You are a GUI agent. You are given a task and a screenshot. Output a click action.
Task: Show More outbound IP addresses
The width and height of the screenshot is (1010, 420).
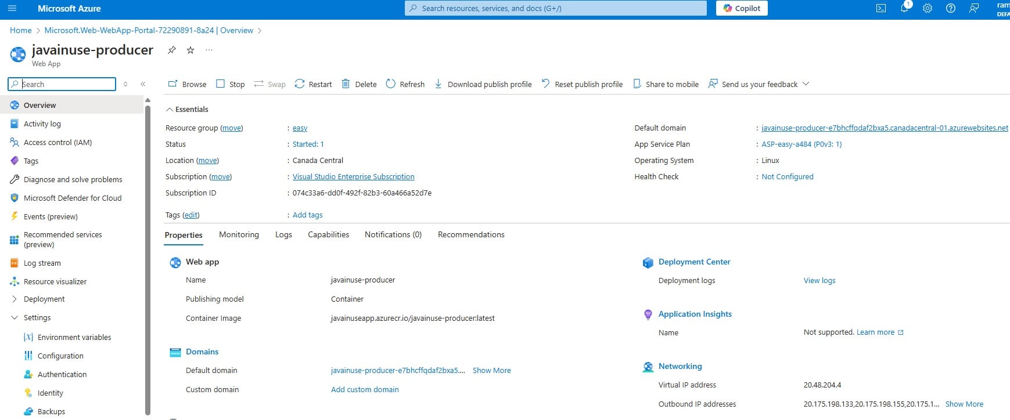(x=964, y=404)
